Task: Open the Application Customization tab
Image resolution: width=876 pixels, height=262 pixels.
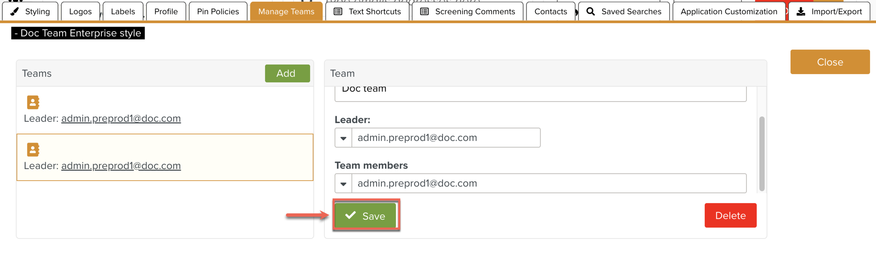Action: coord(729,12)
